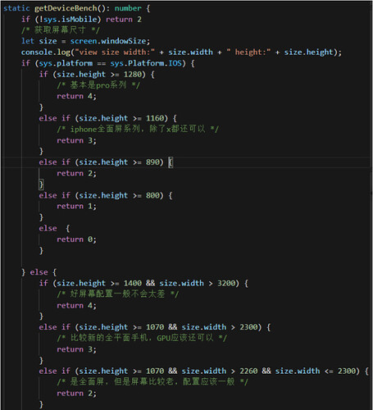Viewport: 373px width, 410px height.
Task: Click the 2260 width value
Action: pos(248,371)
